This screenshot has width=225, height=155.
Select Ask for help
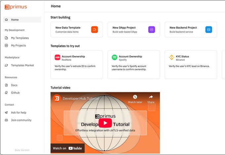pos(19,113)
